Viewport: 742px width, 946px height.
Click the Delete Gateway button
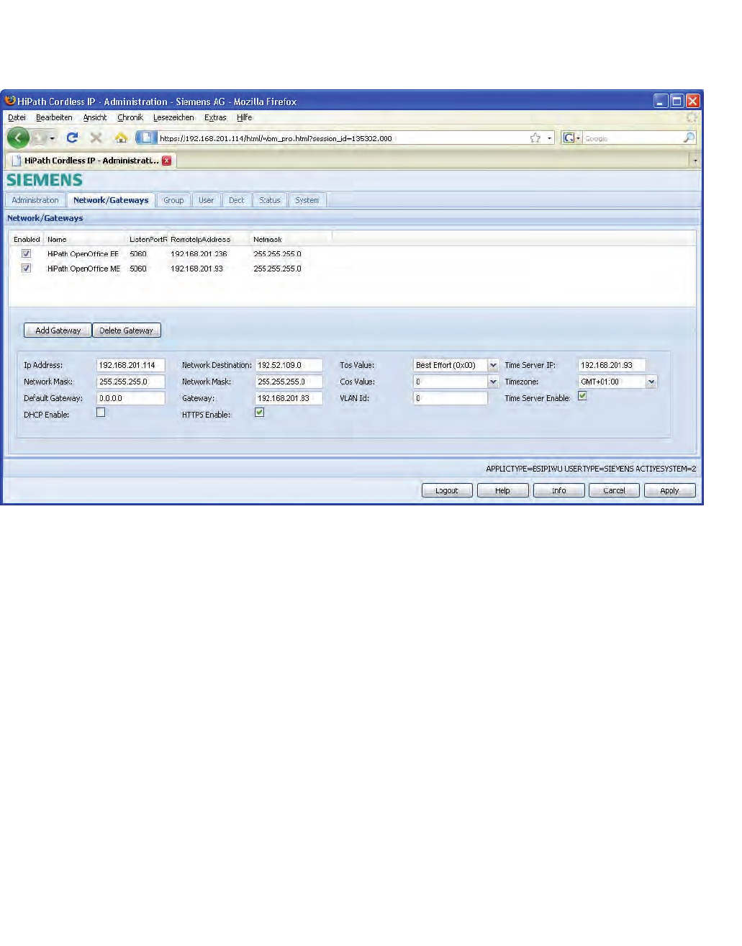(126, 330)
